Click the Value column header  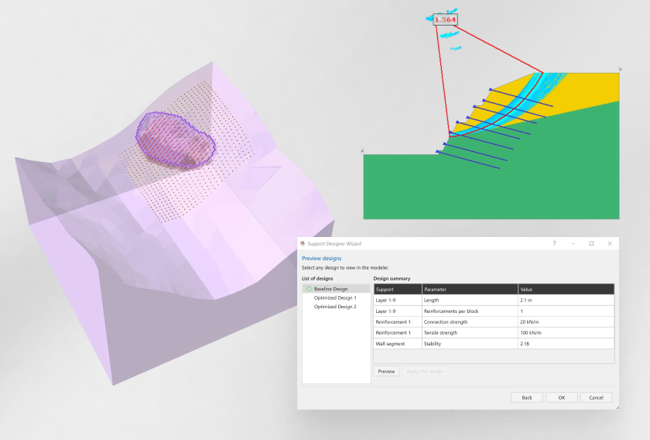(x=565, y=289)
